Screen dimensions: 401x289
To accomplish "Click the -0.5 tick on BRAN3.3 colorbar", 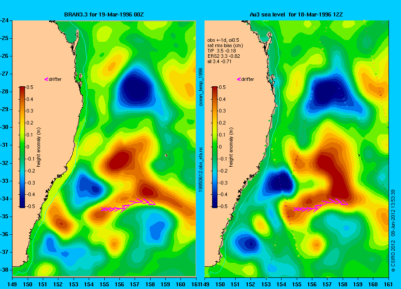I will (x=31, y=206).
